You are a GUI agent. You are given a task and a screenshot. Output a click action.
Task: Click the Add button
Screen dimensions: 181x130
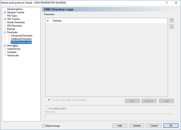point(166,101)
